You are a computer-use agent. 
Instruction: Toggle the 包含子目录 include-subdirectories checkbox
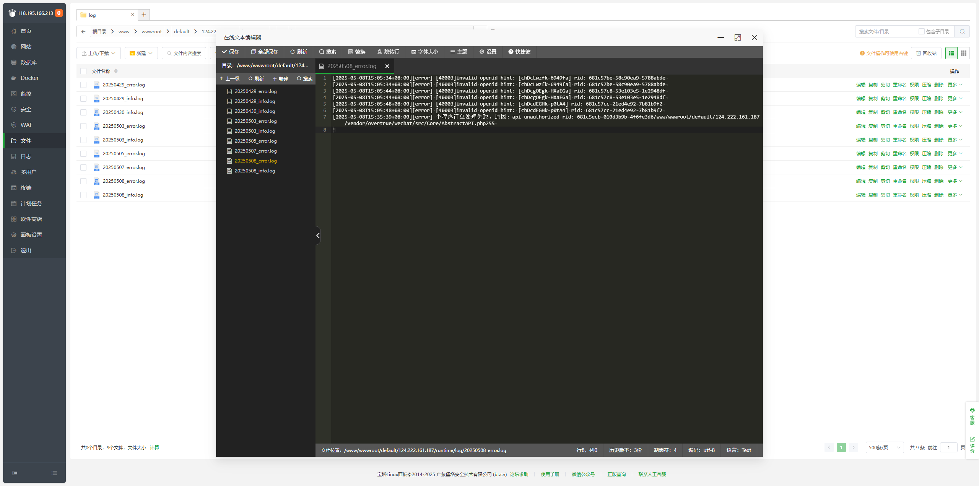[921, 31]
